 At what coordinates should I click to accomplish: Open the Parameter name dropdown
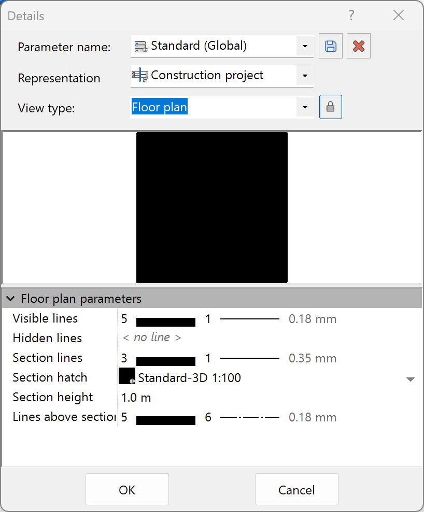[305, 46]
